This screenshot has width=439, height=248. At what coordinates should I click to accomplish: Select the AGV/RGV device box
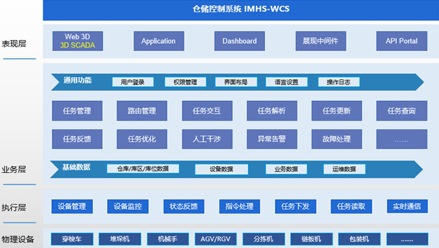pyautogui.click(x=215, y=239)
